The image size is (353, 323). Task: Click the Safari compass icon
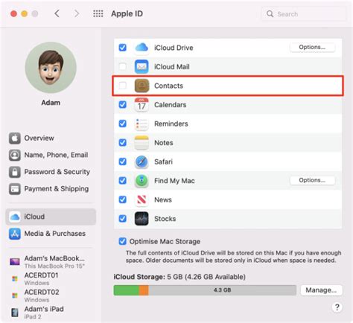(x=141, y=161)
